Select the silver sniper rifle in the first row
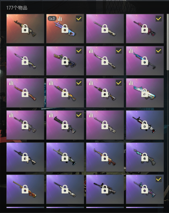 coord(105,29)
